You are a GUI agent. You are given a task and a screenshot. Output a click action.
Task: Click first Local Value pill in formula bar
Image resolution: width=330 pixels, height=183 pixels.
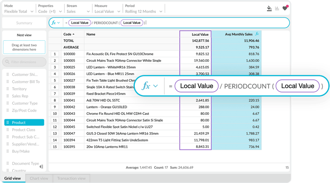pyautogui.click(x=80, y=23)
